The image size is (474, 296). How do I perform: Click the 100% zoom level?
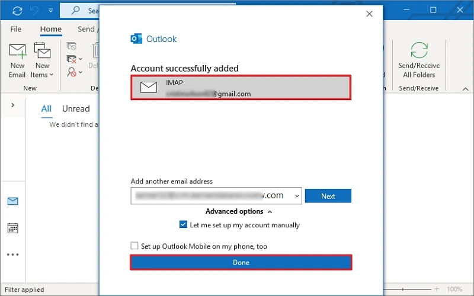click(454, 289)
